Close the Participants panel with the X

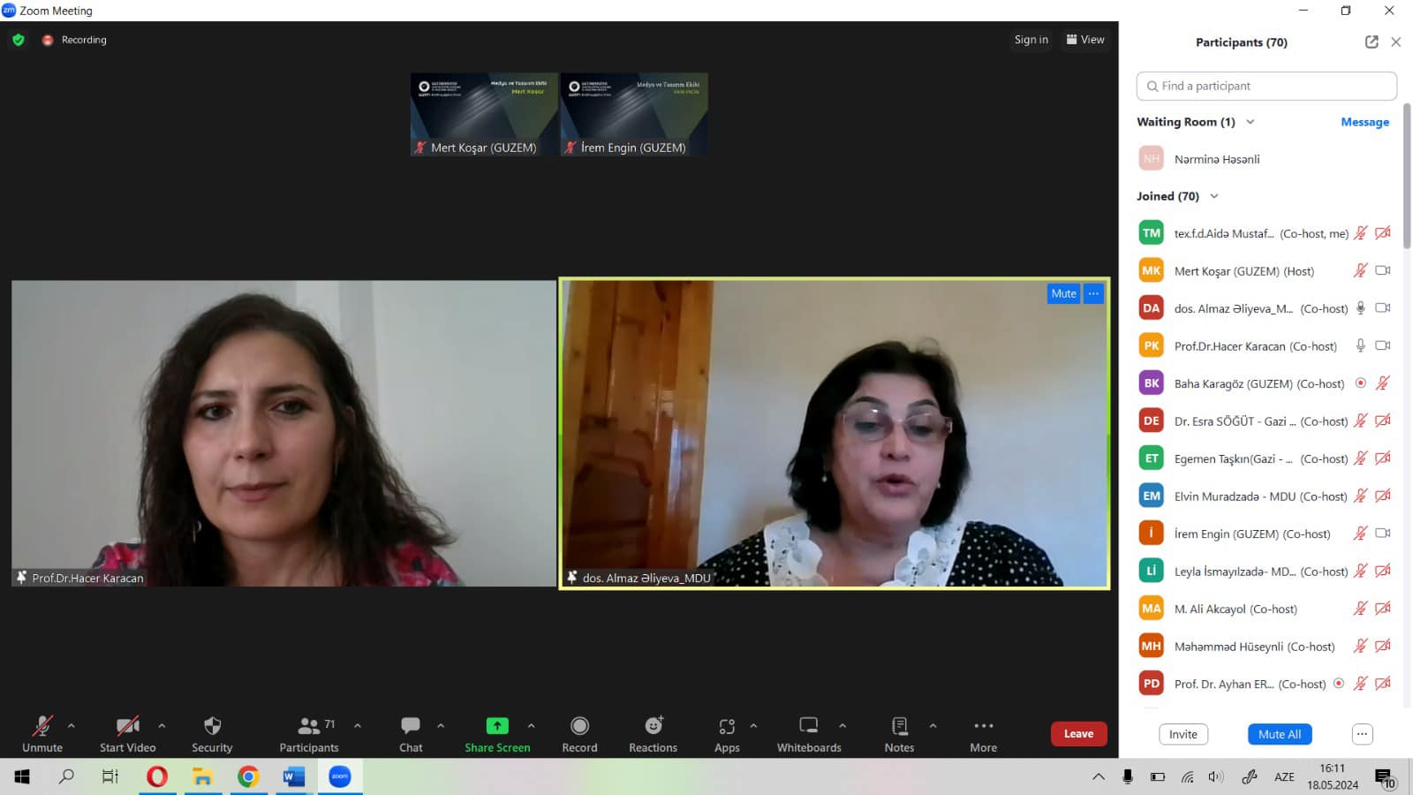tap(1396, 42)
